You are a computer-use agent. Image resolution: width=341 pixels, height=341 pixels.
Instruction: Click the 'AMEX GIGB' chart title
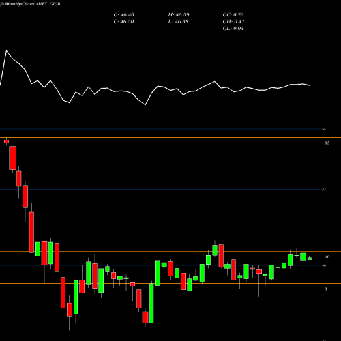[48, 4]
